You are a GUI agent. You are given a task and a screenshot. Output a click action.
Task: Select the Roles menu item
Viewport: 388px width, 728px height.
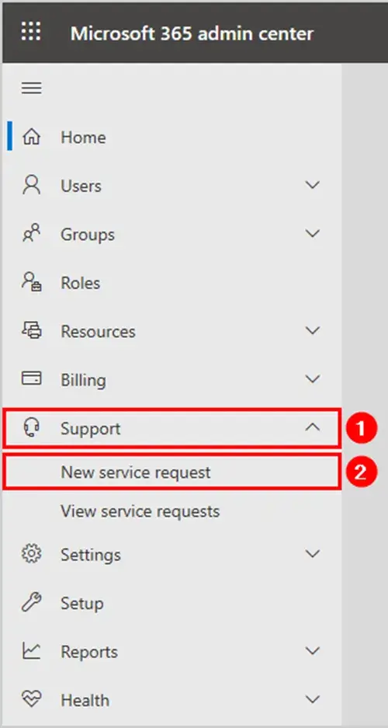click(x=172, y=282)
